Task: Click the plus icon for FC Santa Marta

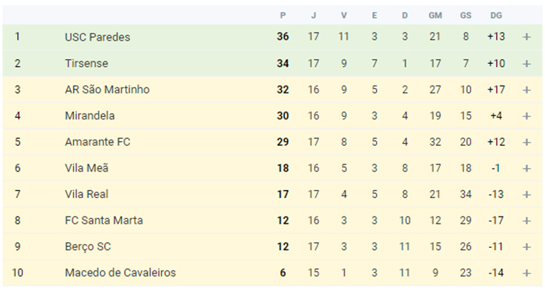Action: tap(526, 221)
